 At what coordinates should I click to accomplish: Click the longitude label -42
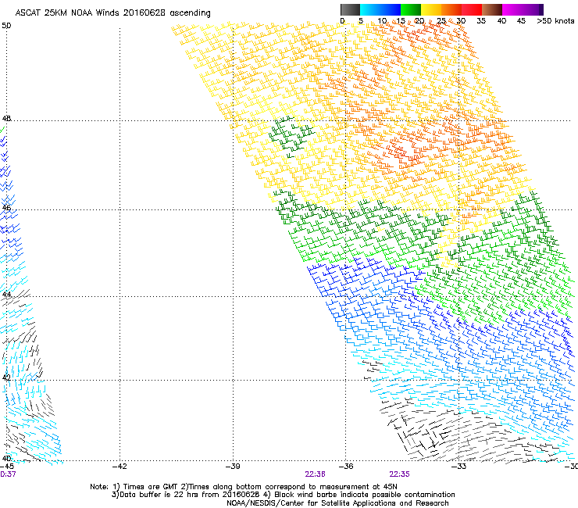pyautogui.click(x=120, y=467)
